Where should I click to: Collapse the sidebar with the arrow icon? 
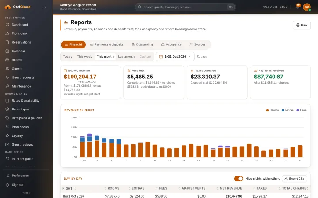click(45, 7)
